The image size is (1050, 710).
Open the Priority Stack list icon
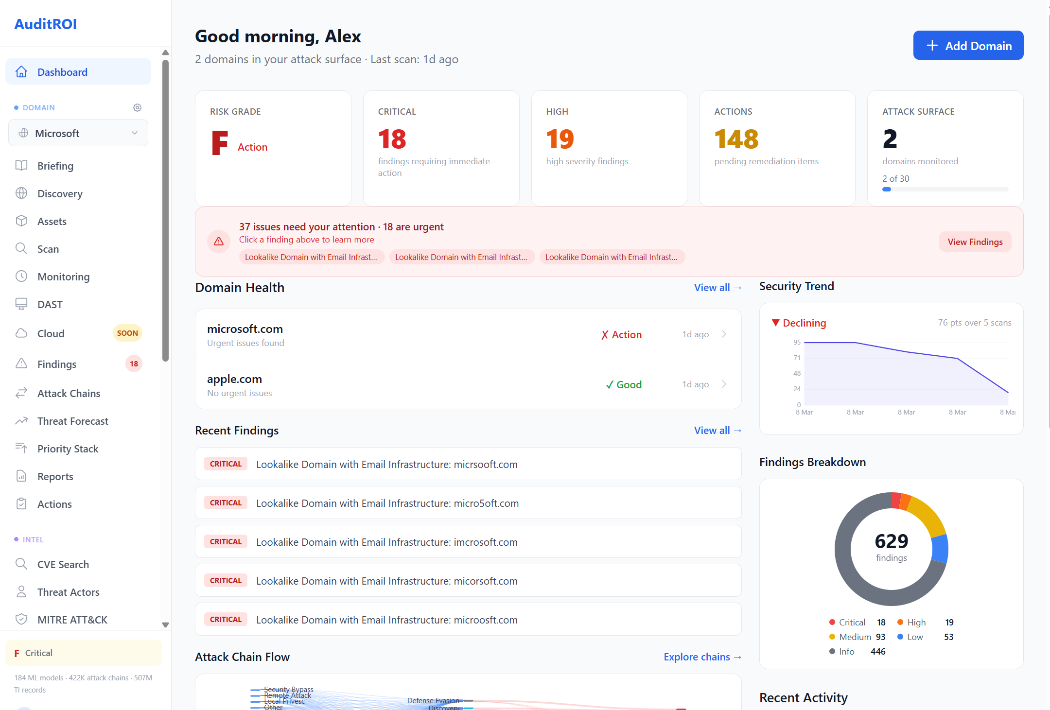[22, 448]
